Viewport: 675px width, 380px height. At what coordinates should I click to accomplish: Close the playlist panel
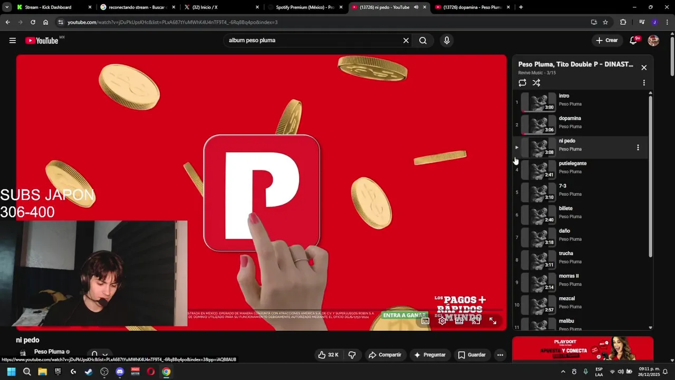[x=644, y=68]
